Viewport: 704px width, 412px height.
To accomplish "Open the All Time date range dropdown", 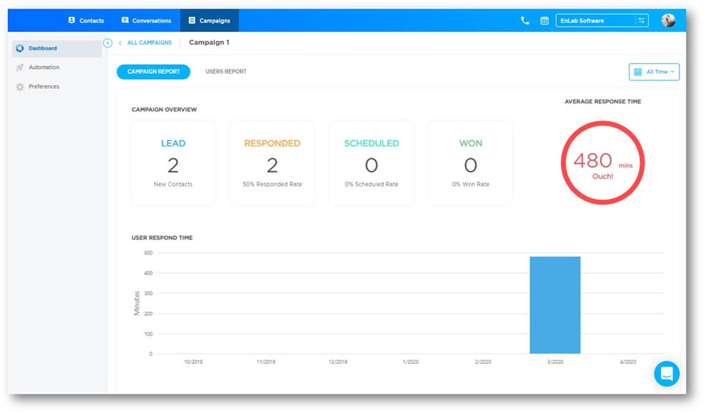I will [x=654, y=72].
